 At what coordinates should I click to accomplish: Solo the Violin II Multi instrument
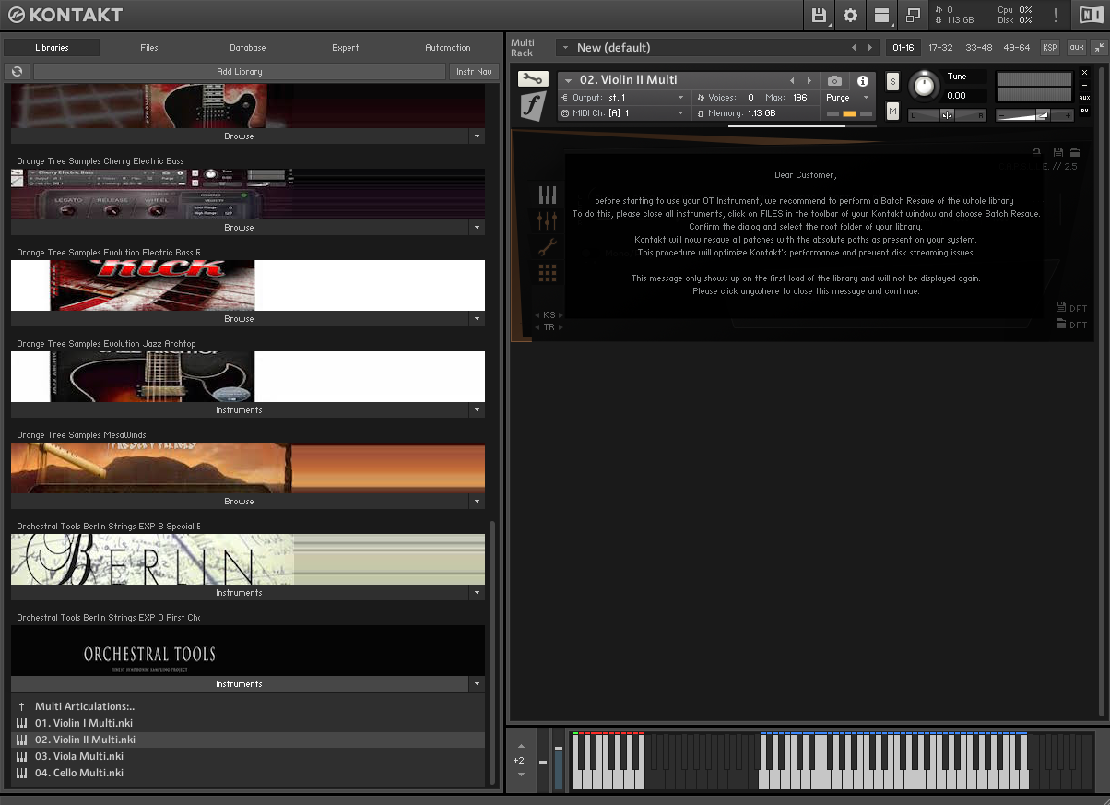tap(892, 81)
